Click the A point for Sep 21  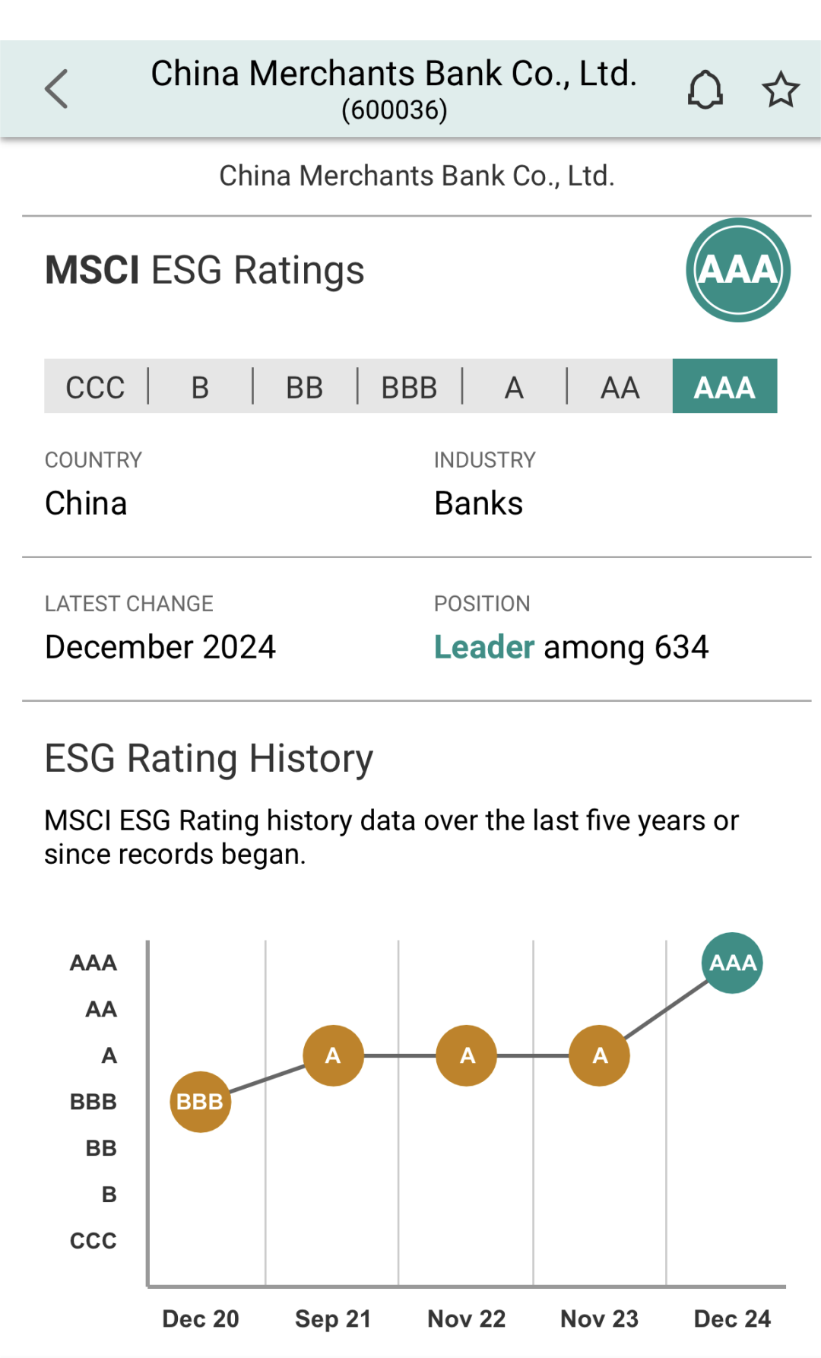coord(333,1055)
